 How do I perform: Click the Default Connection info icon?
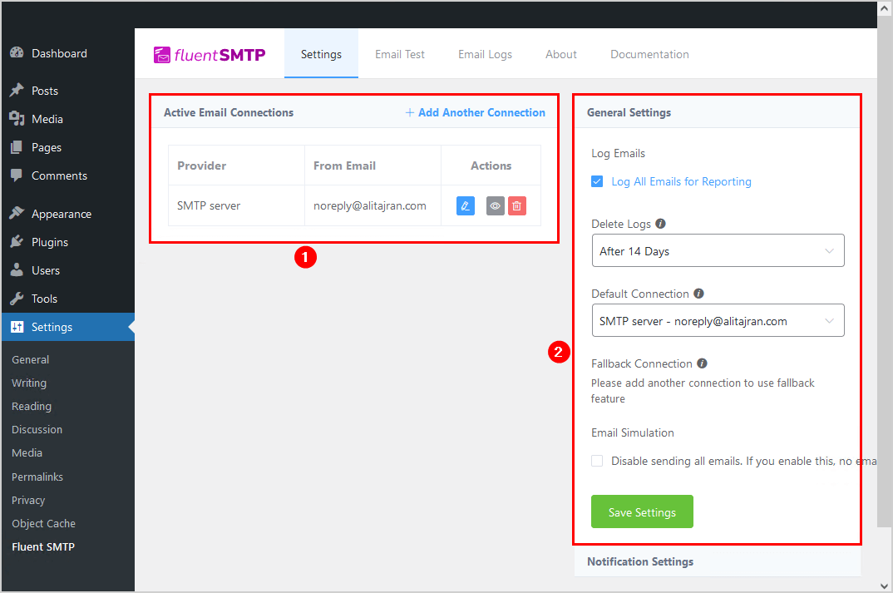[x=698, y=294]
